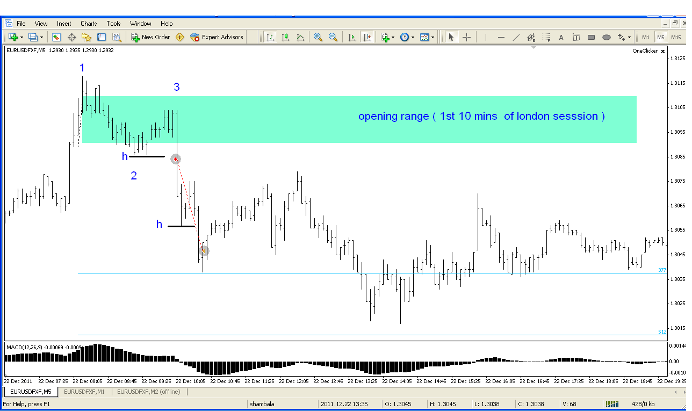Open the View menu
This screenshot has width=692, height=411.
(x=41, y=24)
